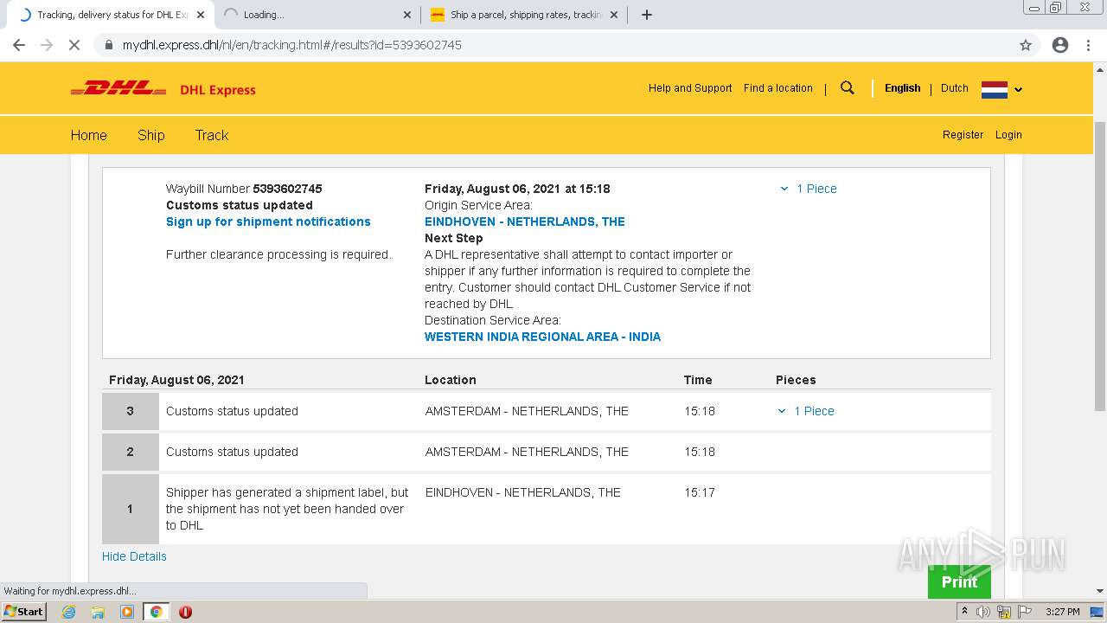Open Chrome three-dot menu
Viewport: 1107px width, 623px height.
(1089, 45)
